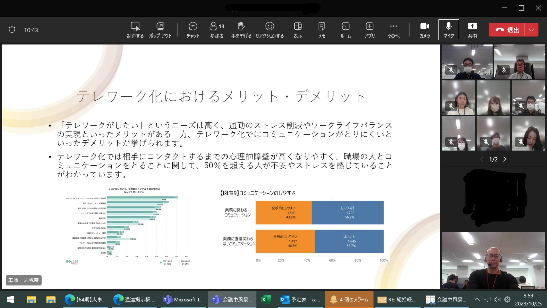Open the メモ meeting notes
This screenshot has height=308, width=547.
tap(322, 30)
